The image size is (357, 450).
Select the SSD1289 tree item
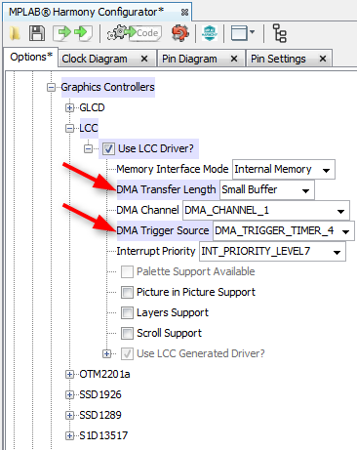click(x=100, y=415)
